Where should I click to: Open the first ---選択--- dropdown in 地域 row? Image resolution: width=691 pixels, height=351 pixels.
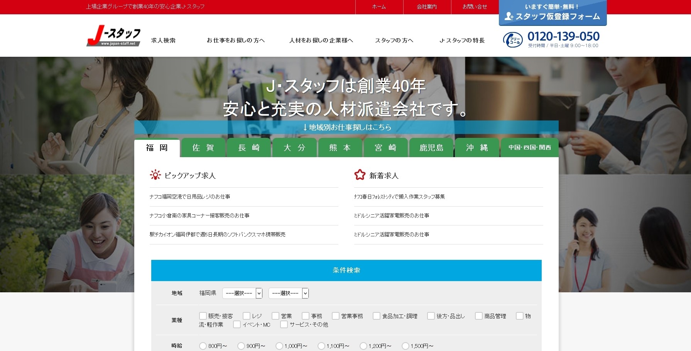click(242, 293)
